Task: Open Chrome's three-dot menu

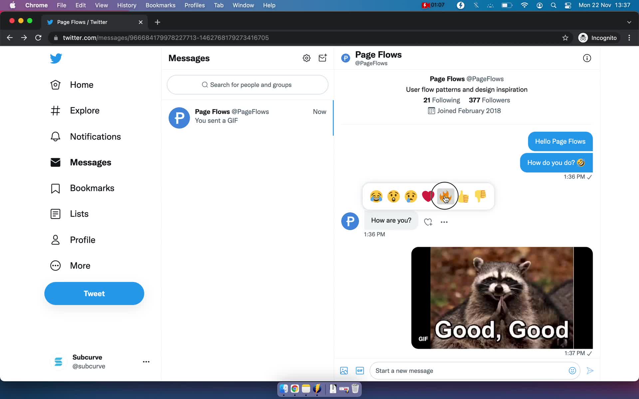Action: pos(629,38)
